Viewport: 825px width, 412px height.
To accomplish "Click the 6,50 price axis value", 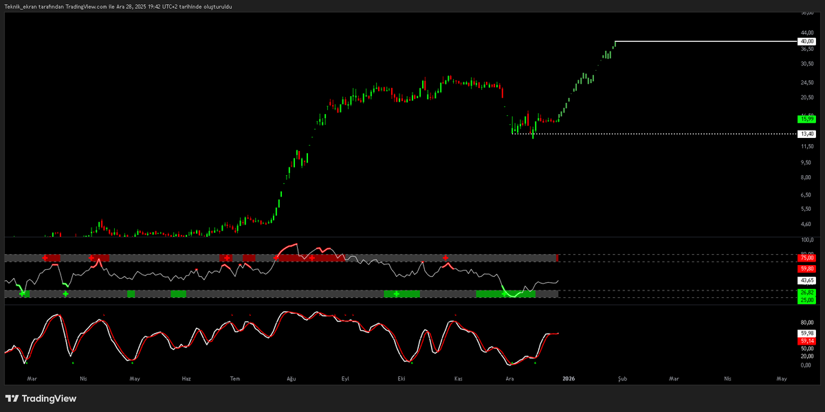I will 807,195.
